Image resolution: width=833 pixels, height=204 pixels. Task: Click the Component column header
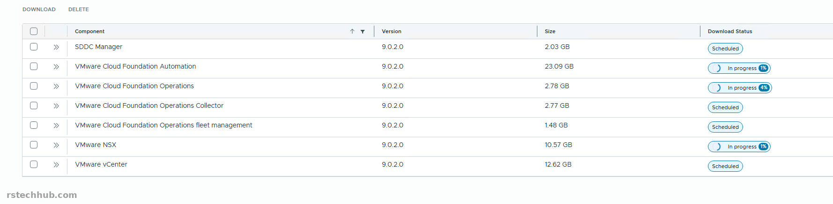(89, 31)
